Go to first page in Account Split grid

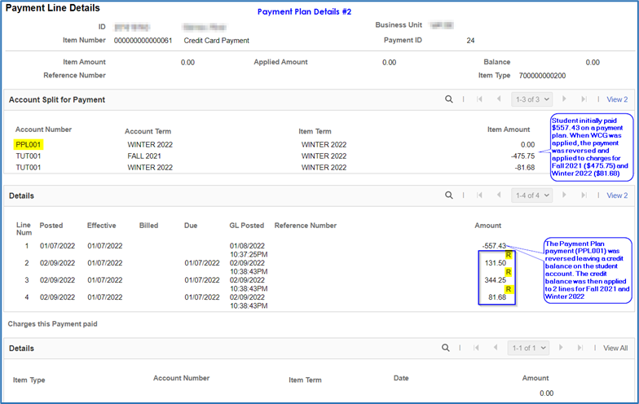pos(479,99)
